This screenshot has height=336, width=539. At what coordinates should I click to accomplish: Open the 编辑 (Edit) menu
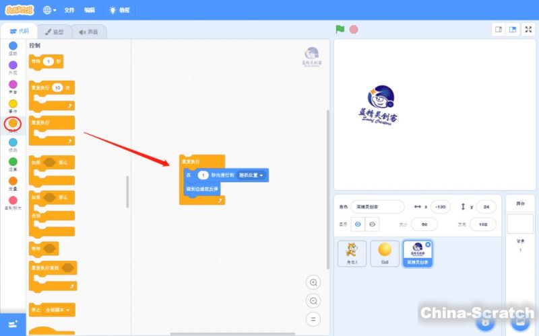pos(90,10)
